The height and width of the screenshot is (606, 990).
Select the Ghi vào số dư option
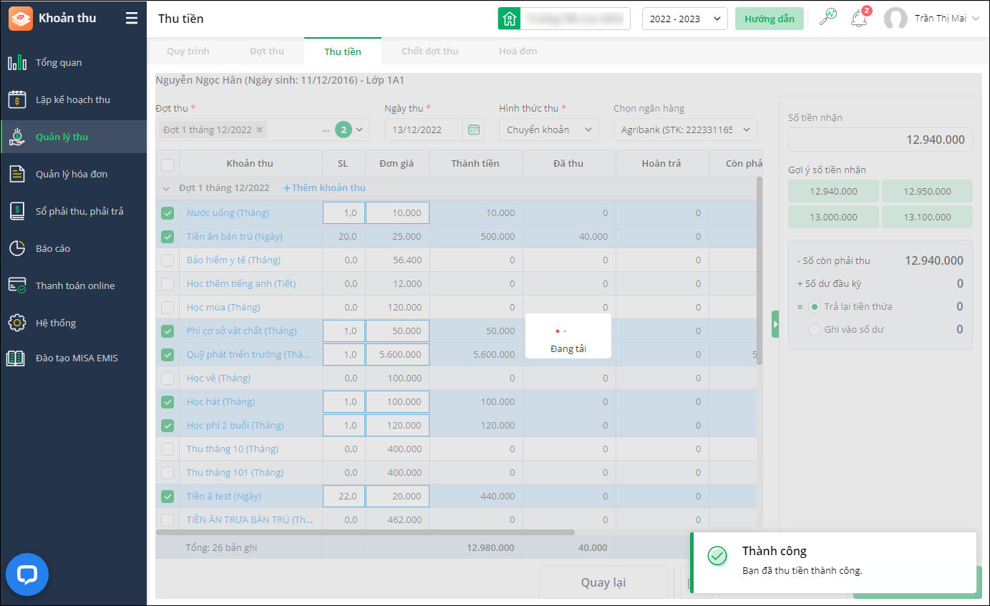[x=814, y=330]
